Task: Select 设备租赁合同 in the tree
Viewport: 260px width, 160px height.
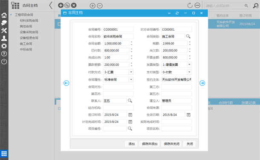Action: 29,38
